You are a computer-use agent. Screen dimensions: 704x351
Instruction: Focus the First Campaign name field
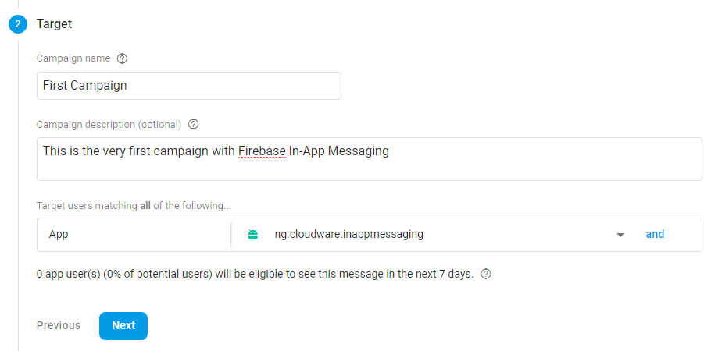click(188, 86)
